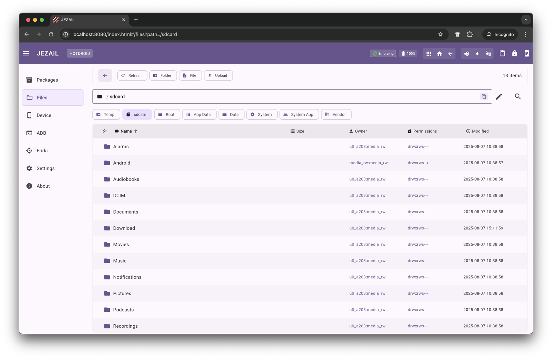Open the Packages section

click(47, 80)
